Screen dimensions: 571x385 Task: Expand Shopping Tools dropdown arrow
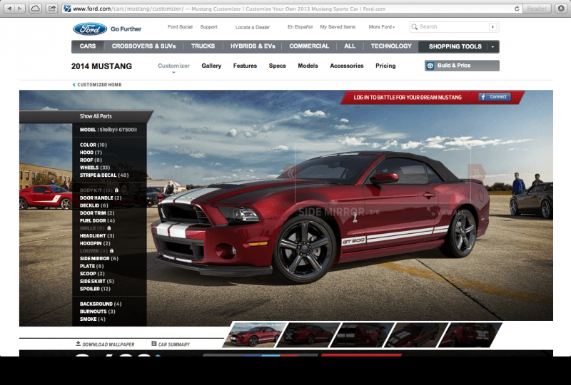click(x=492, y=47)
